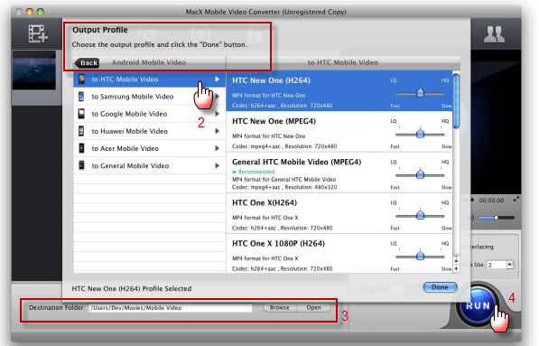The width and height of the screenshot is (539, 346).
Task: Select to Acer Mobile Video category
Action: (150, 148)
